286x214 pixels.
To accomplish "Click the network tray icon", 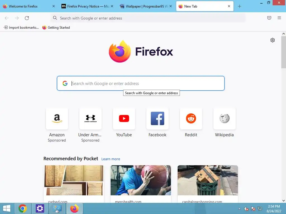I will pyautogui.click(x=260, y=209).
